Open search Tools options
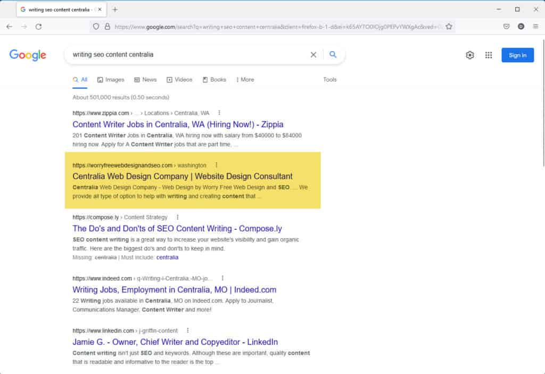 330,80
